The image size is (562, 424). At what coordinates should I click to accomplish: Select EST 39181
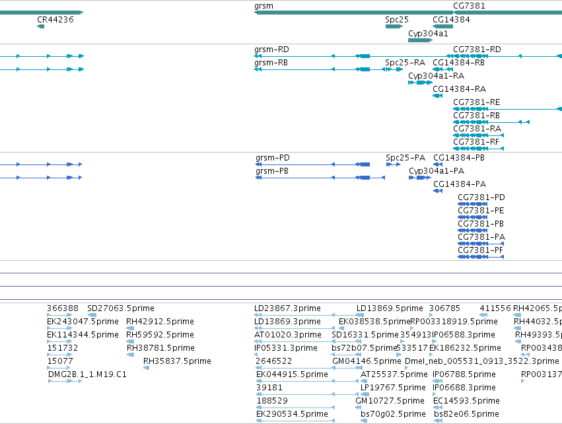[269, 388]
